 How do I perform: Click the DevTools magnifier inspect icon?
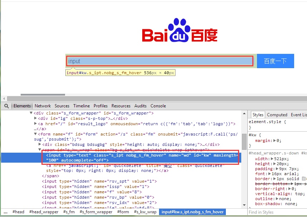coord(6,106)
